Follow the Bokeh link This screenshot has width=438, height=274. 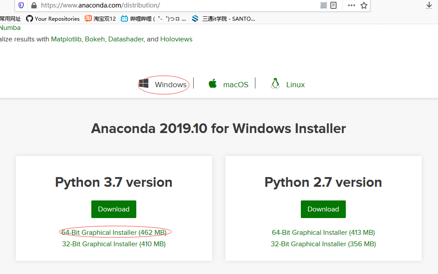tap(95, 39)
